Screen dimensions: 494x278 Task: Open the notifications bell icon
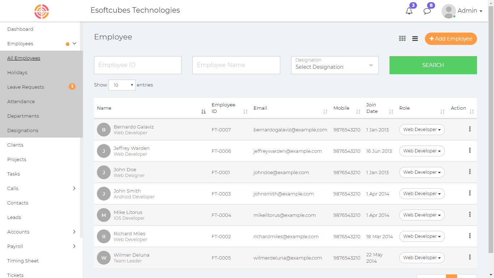coord(409,11)
